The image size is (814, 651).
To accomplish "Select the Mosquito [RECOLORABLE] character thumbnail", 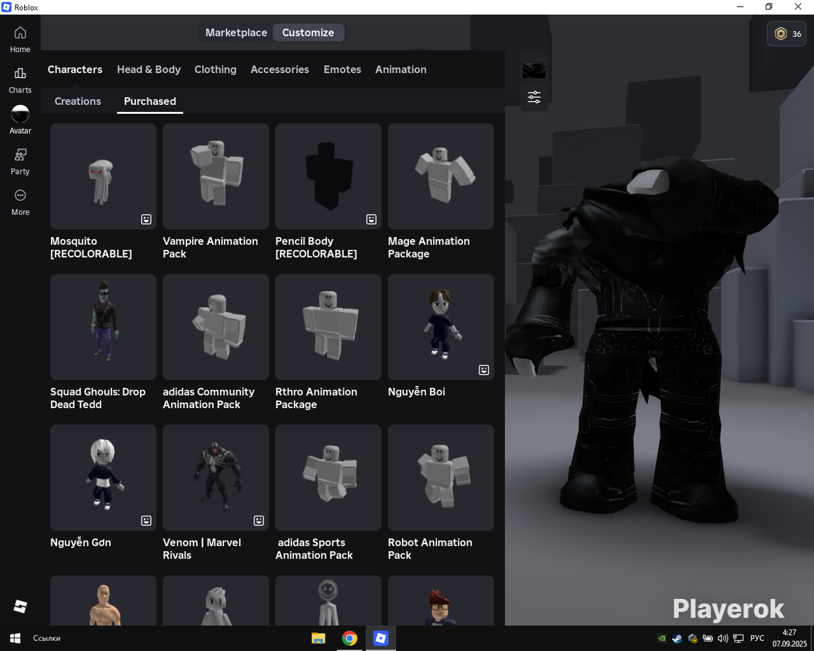I will 103,176.
